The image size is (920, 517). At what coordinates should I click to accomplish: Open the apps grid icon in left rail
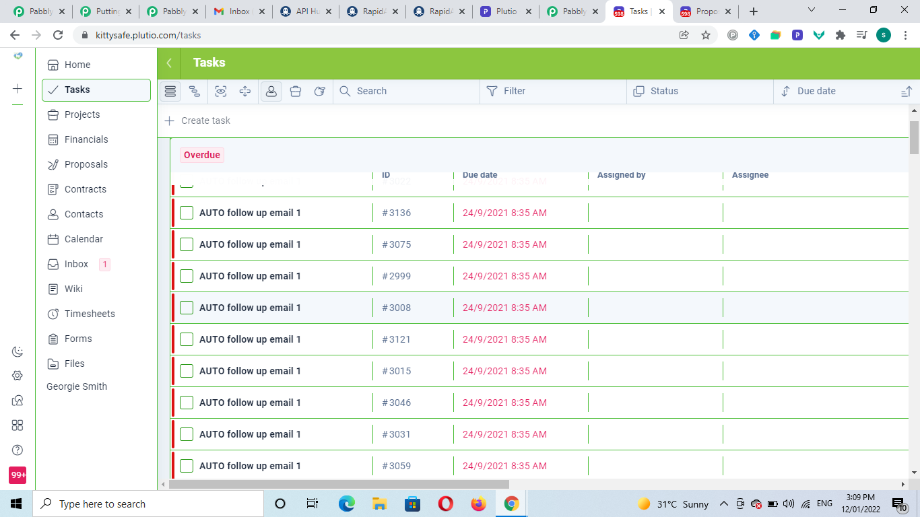click(x=18, y=425)
